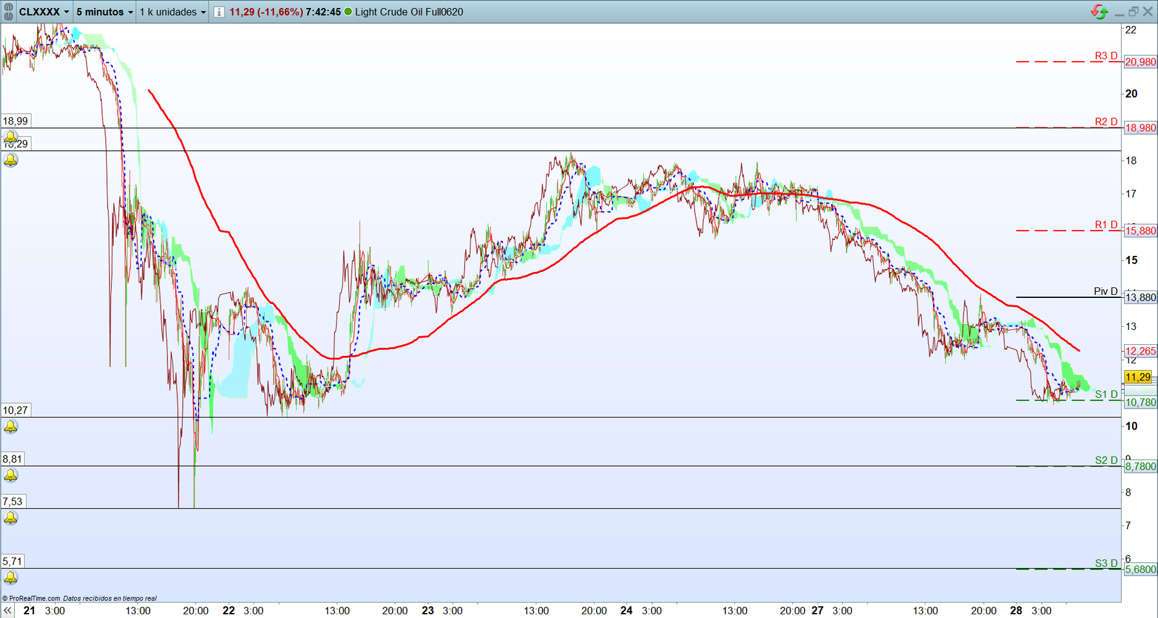Click the 7:42:45 time in header
Image resolution: width=1158 pixels, height=618 pixels.
click(323, 12)
